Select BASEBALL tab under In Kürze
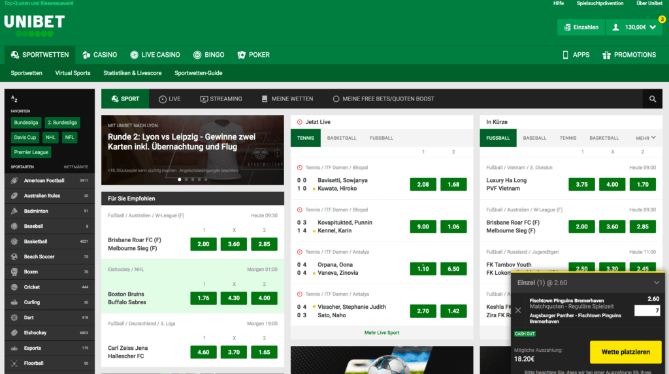This screenshot has width=669, height=374. click(x=534, y=138)
